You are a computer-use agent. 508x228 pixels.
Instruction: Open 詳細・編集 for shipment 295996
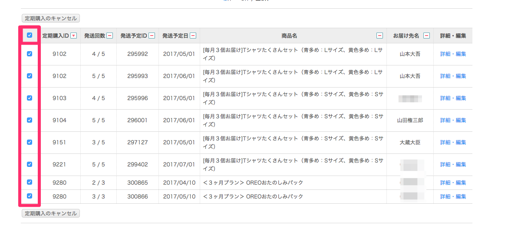pyautogui.click(x=453, y=98)
